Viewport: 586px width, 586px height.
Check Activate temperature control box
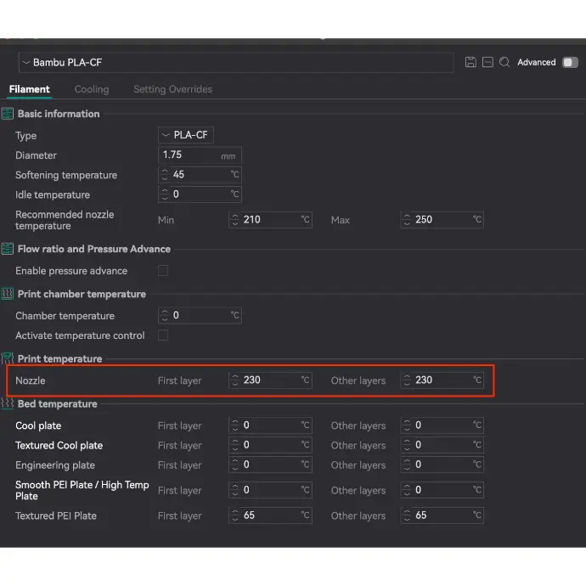pos(163,335)
